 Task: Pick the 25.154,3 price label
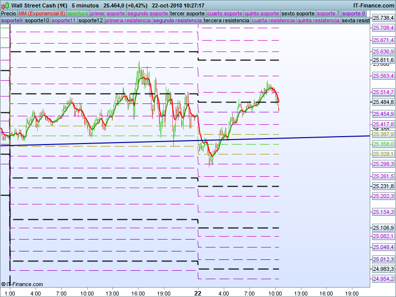tap(383, 212)
